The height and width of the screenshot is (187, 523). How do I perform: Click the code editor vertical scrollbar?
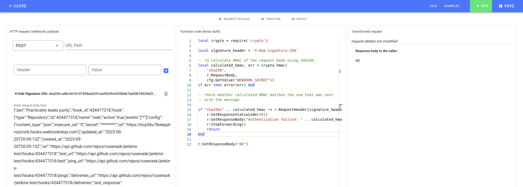click(x=340, y=71)
